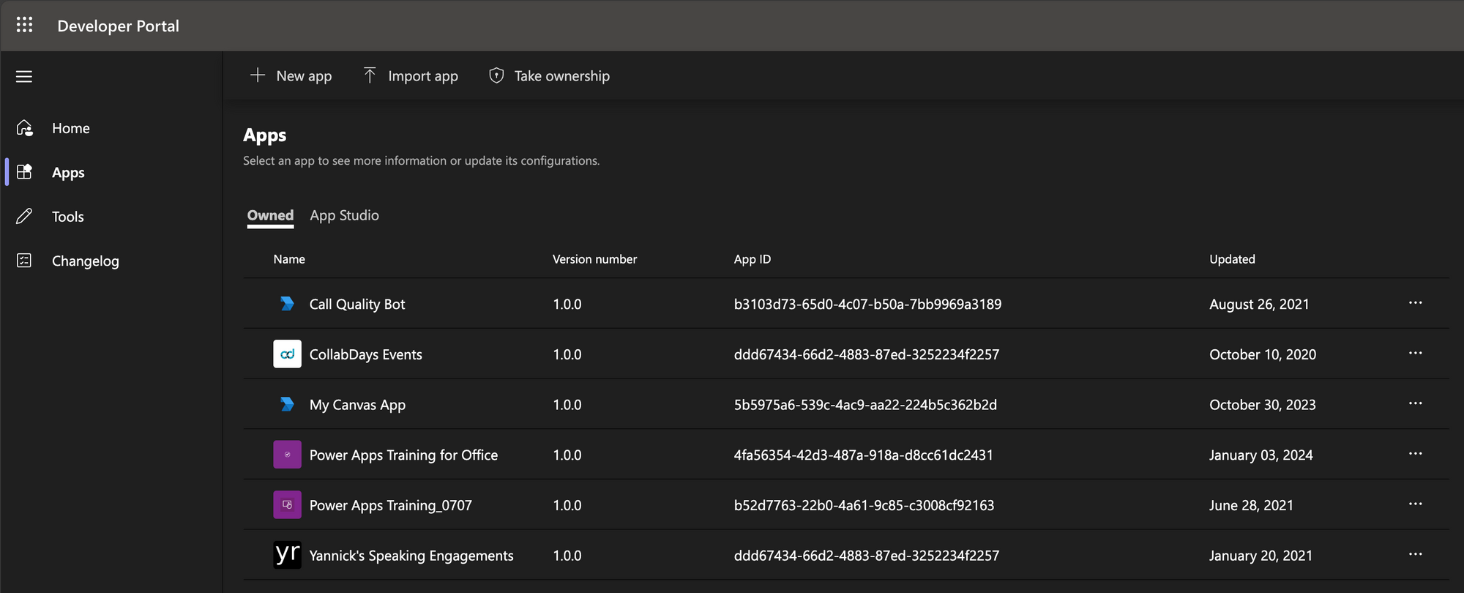Image resolution: width=1464 pixels, height=593 pixels.
Task: Click the date January 20, 2021
Action: tap(1261, 556)
